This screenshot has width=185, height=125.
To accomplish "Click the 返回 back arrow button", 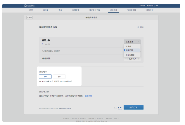I will tap(29, 18).
